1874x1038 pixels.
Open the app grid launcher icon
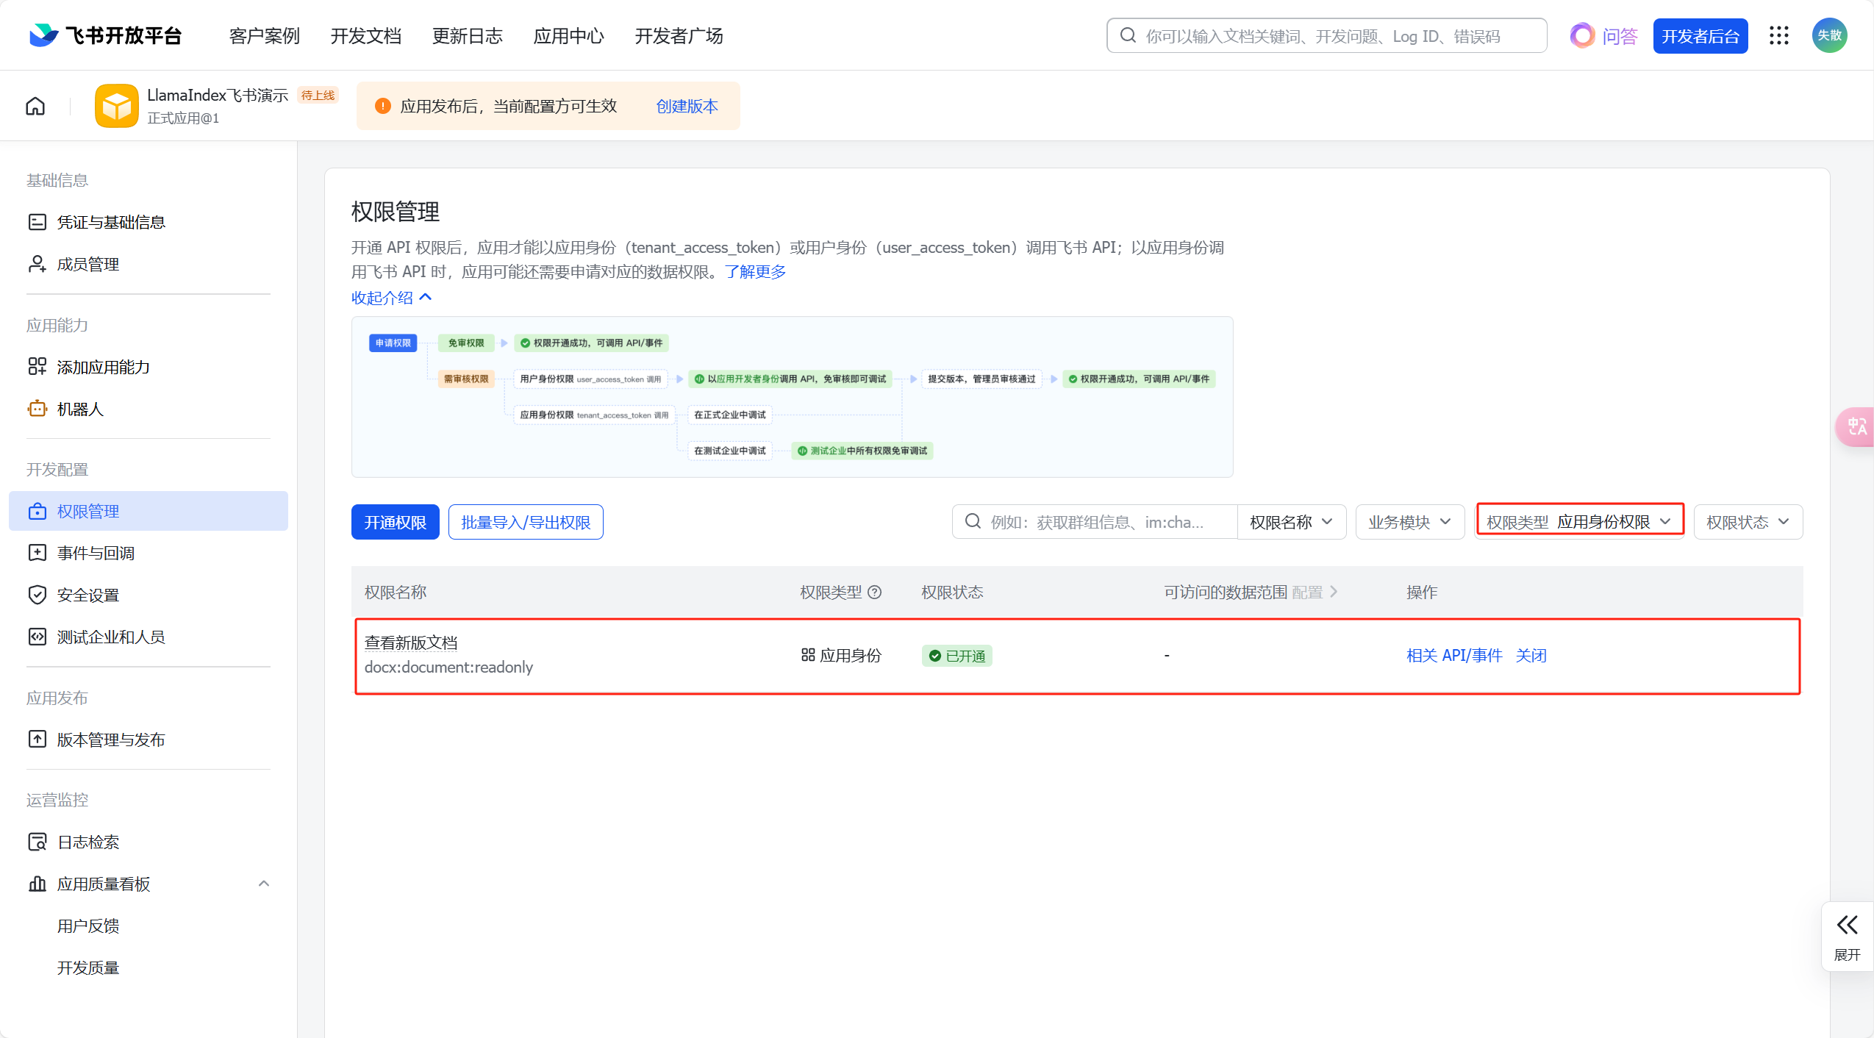click(x=1778, y=35)
